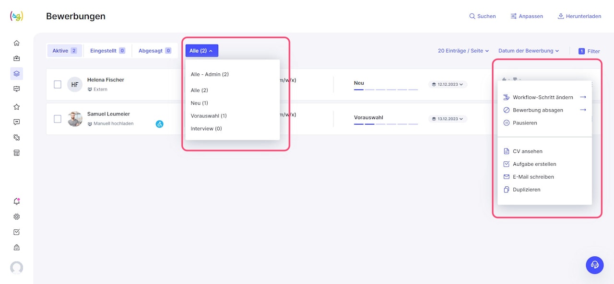The image size is (614, 284).
Task: Select Bewerbung absagen in context menu
Action: tap(538, 110)
